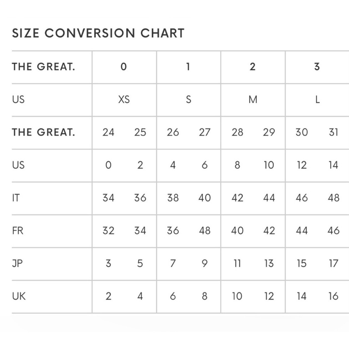Screen dimensions: 349x349
Task: Click the JP row label
Action: point(17,263)
